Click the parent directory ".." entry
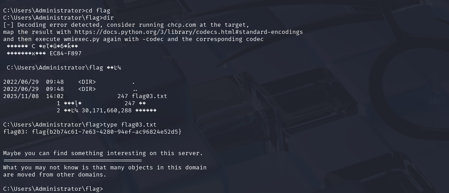The image size is (449, 193). point(135,89)
